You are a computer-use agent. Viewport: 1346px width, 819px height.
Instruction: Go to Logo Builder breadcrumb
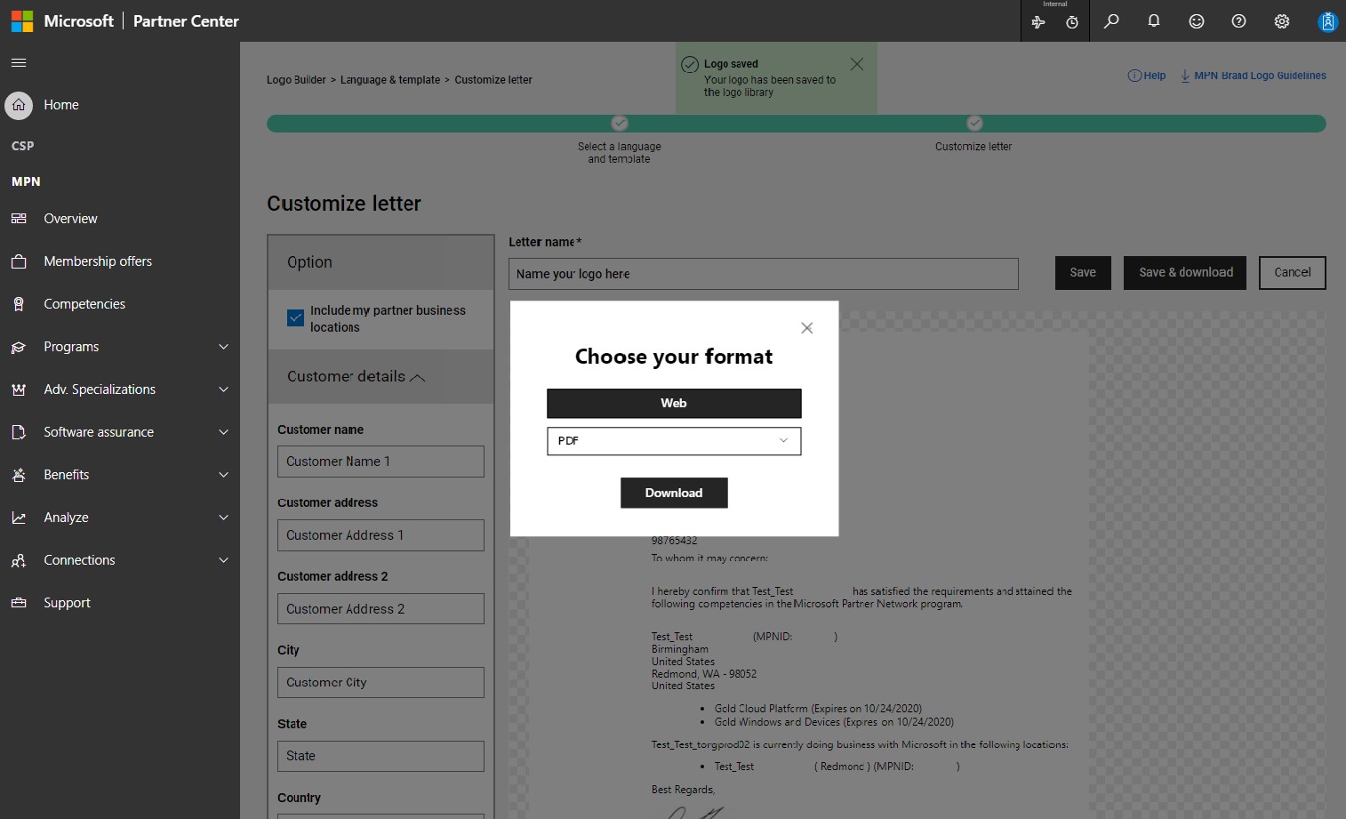click(x=296, y=80)
